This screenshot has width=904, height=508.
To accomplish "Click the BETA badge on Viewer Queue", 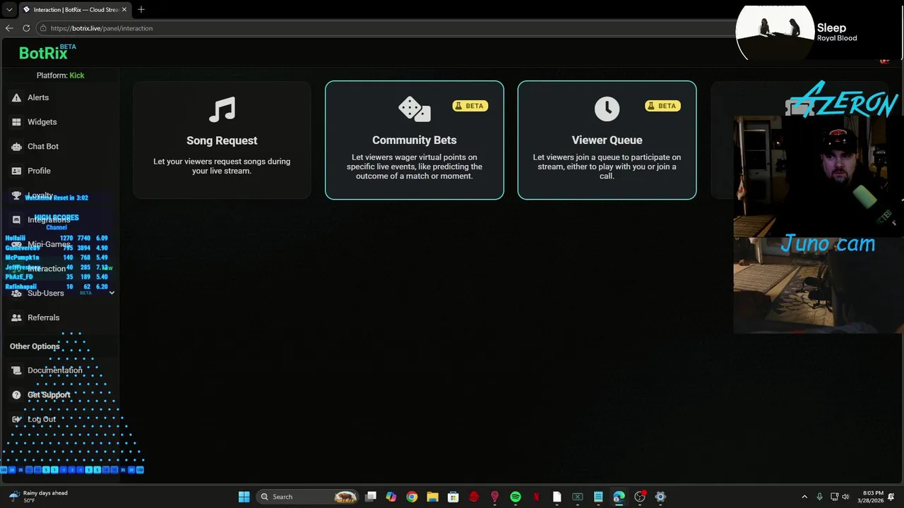I will [x=662, y=106].
